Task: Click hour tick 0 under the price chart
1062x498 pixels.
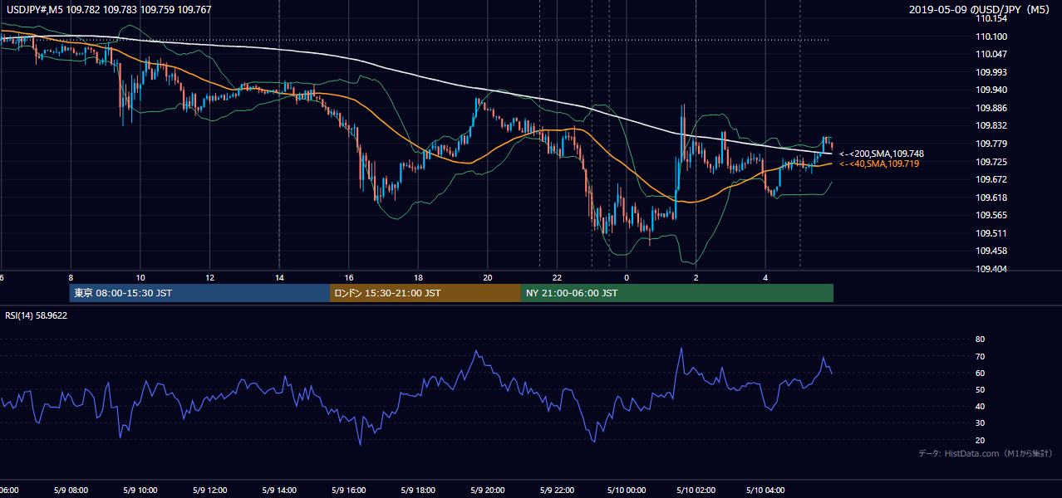Action: 627,277
